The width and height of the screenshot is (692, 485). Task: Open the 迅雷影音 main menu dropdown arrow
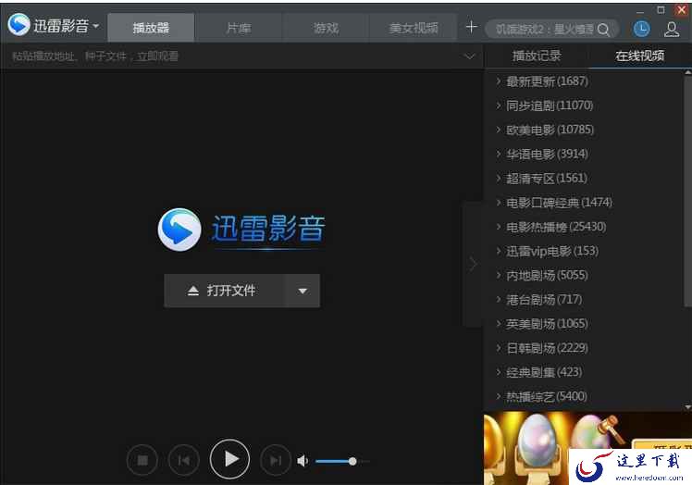[x=96, y=26]
